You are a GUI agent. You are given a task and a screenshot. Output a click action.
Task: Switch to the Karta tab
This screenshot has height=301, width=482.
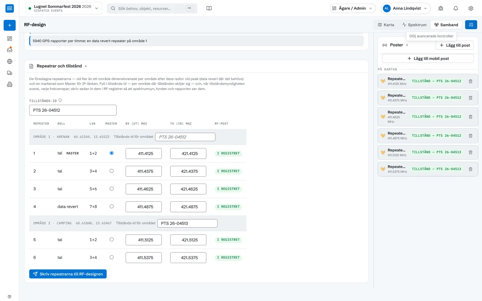pos(386,25)
